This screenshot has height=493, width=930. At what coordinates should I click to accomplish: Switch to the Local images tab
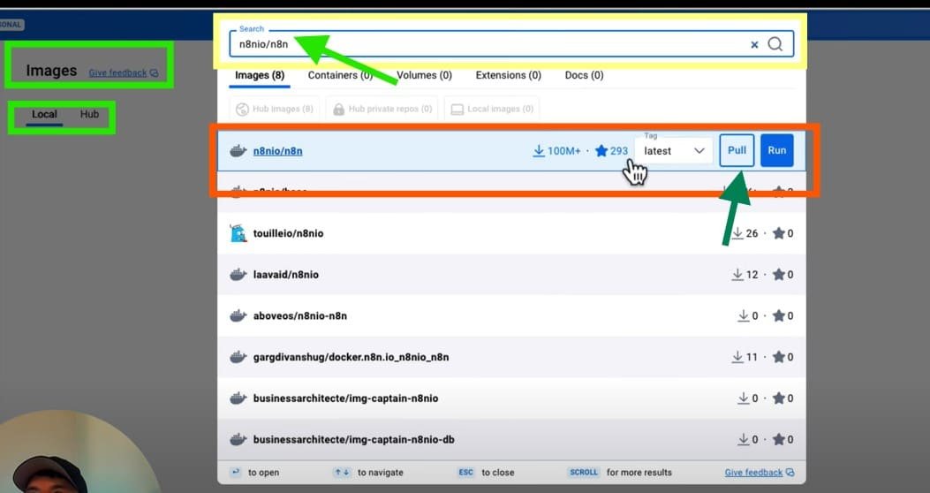44,115
